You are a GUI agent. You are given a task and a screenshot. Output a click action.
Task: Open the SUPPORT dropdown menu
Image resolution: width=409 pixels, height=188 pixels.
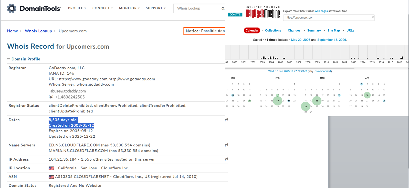pyautogui.click(x=156, y=8)
